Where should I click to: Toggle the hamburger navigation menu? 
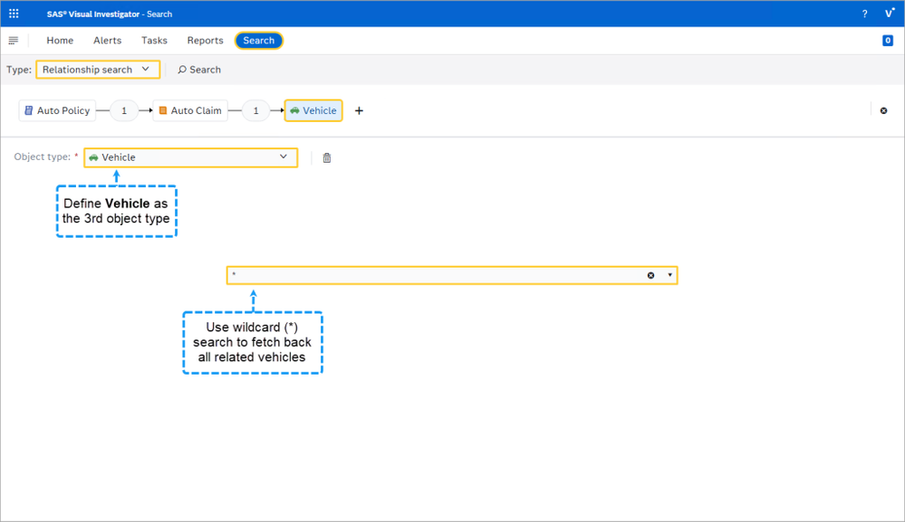14,41
